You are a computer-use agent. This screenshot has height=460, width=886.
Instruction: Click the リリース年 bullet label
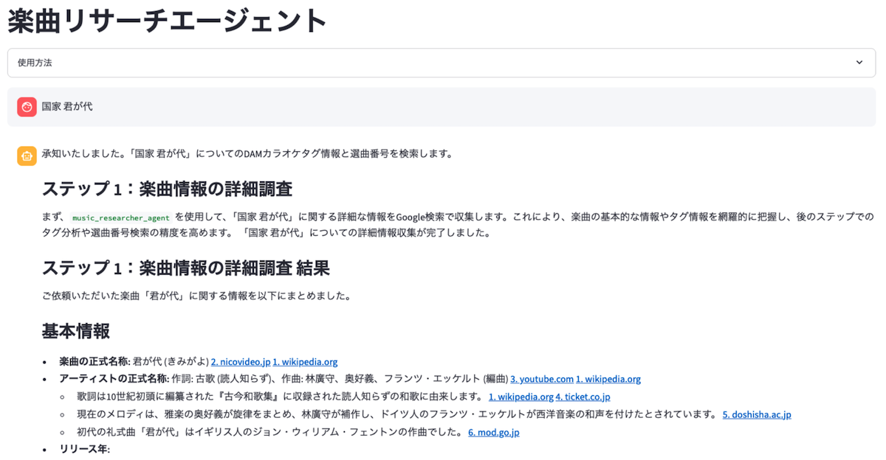point(84,449)
